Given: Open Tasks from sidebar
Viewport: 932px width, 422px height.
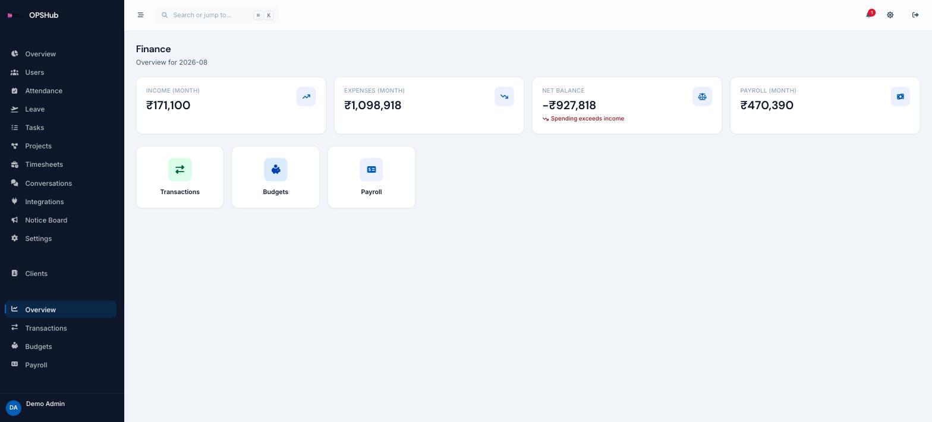Looking at the screenshot, I should [61, 128].
